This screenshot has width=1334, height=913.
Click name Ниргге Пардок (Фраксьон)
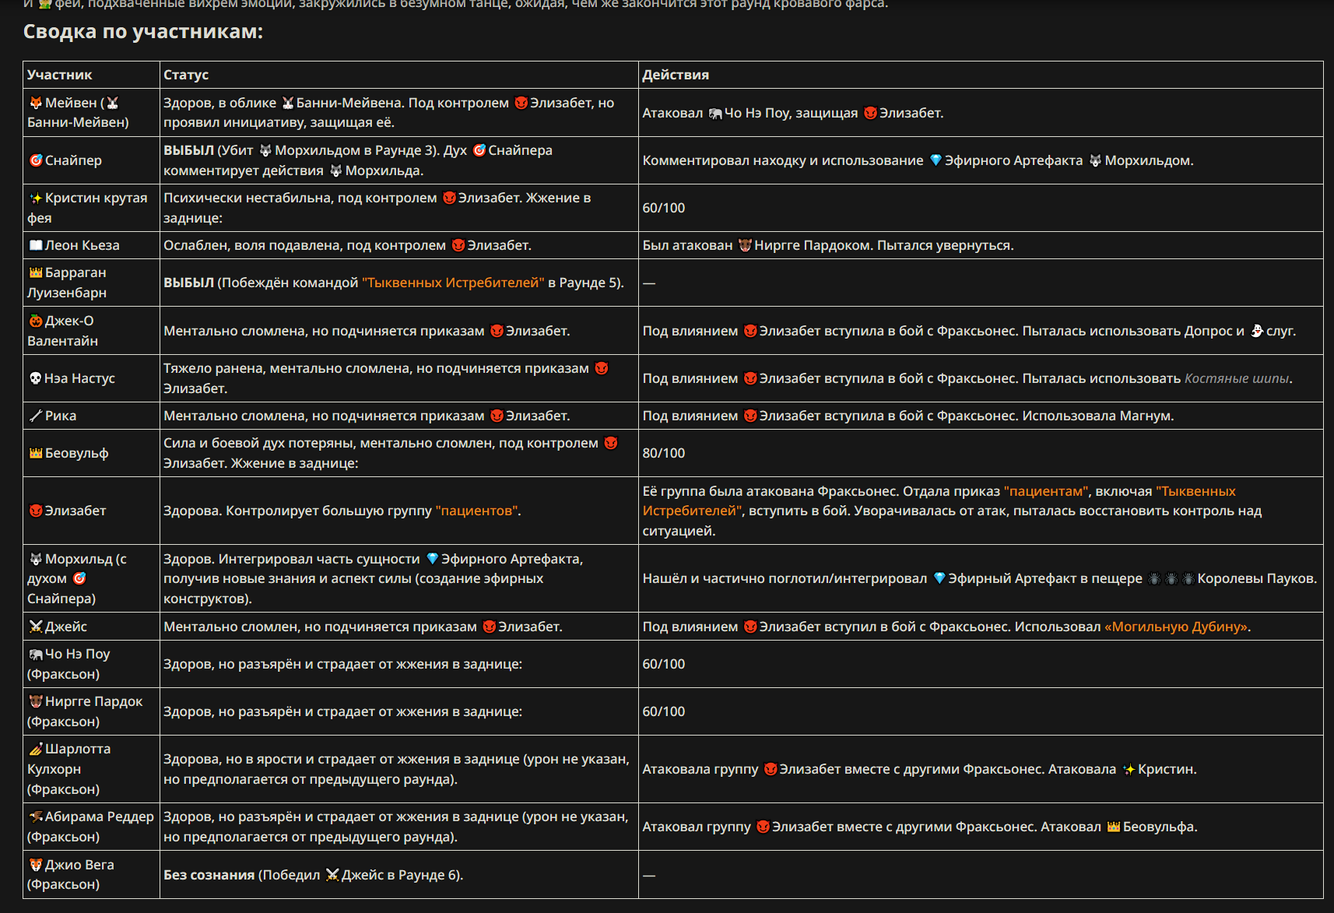pyautogui.click(x=85, y=711)
